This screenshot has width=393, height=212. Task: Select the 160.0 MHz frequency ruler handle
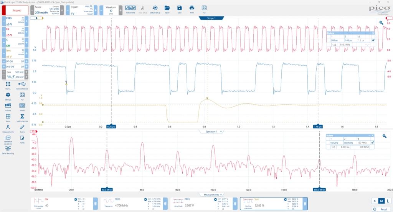[319, 190]
